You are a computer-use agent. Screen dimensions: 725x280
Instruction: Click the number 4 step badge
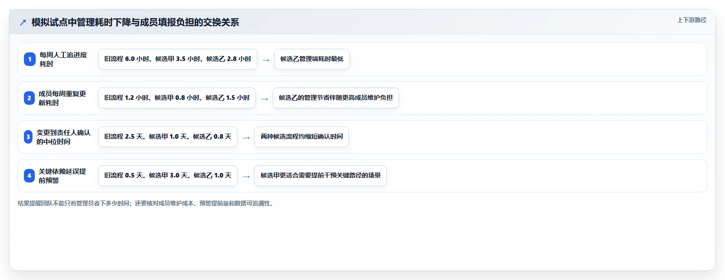pos(29,176)
